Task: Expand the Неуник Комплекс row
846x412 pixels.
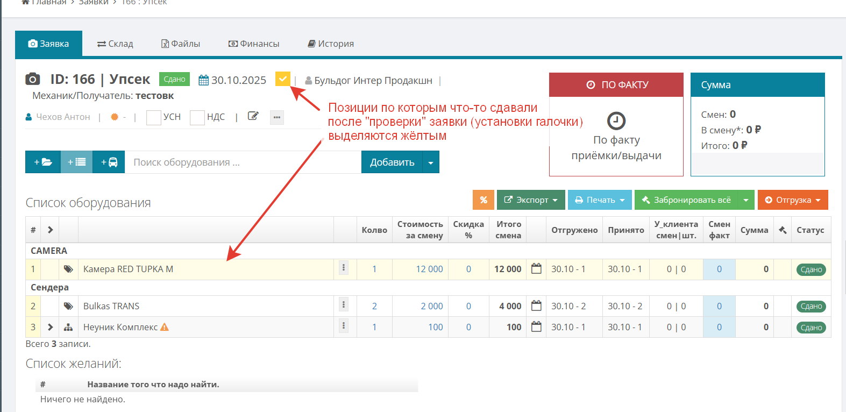Action: pyautogui.click(x=50, y=327)
